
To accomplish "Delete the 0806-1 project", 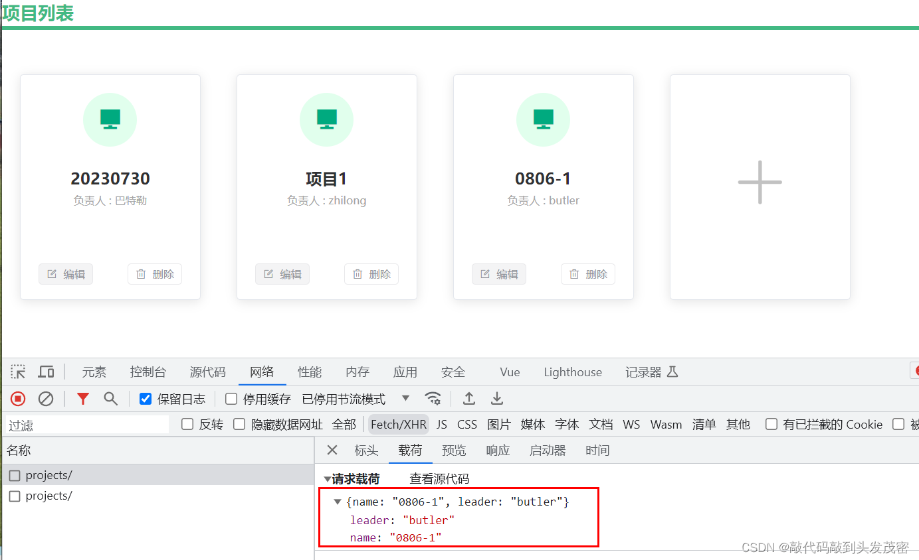I will pos(588,274).
